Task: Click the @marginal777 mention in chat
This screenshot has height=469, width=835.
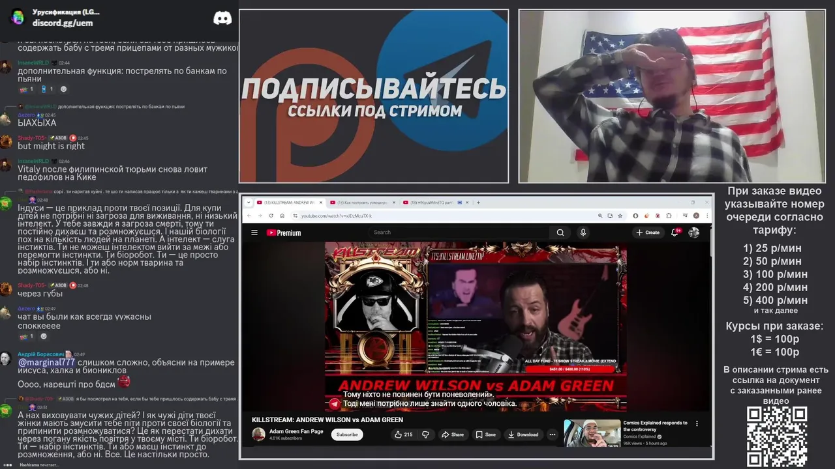Action: [x=46, y=362]
